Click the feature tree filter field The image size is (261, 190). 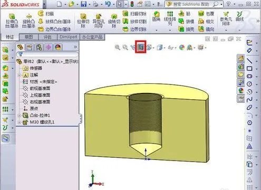[47, 54]
